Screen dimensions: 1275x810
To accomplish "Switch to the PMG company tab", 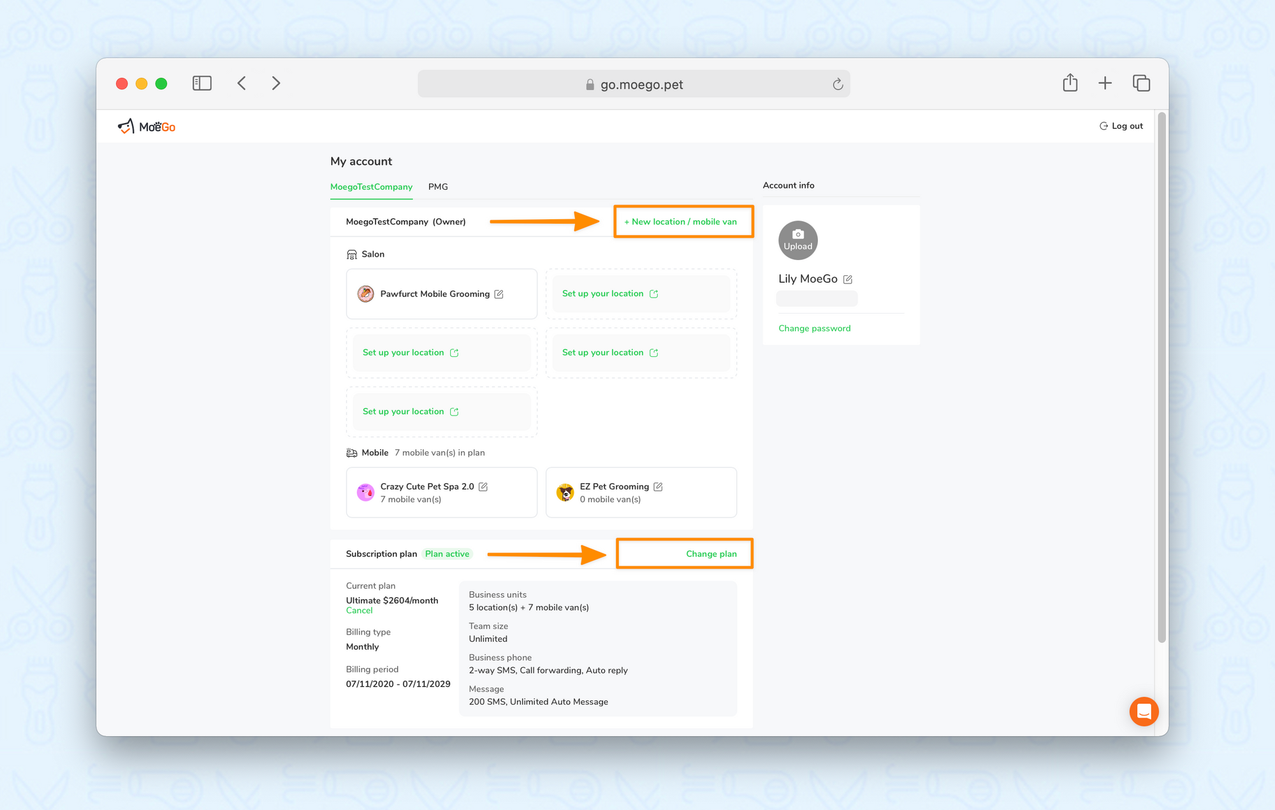I will tap(438, 187).
